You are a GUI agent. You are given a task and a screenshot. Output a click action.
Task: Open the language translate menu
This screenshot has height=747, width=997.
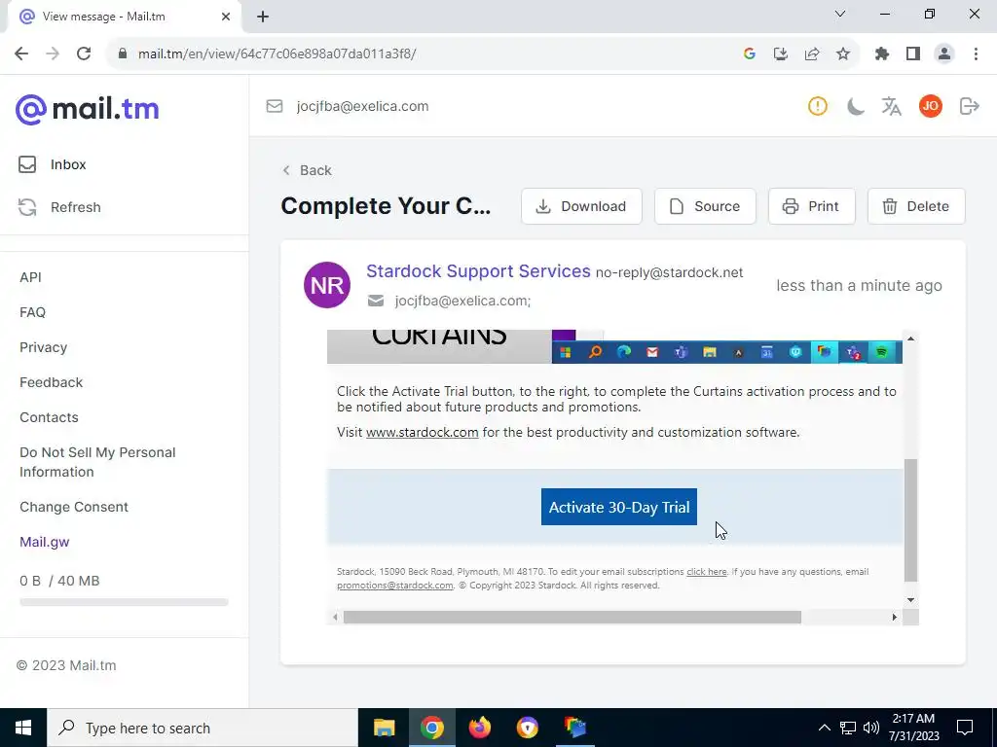point(892,106)
